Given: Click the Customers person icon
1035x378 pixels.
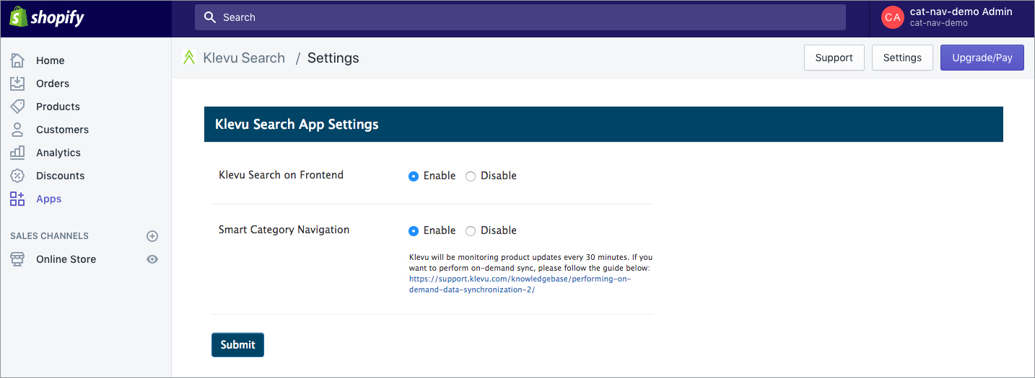Looking at the screenshot, I should (17, 130).
